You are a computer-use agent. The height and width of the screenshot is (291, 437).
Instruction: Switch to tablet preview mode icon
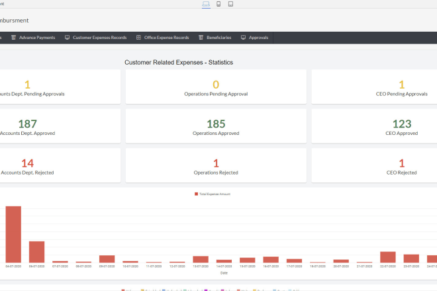230,4
